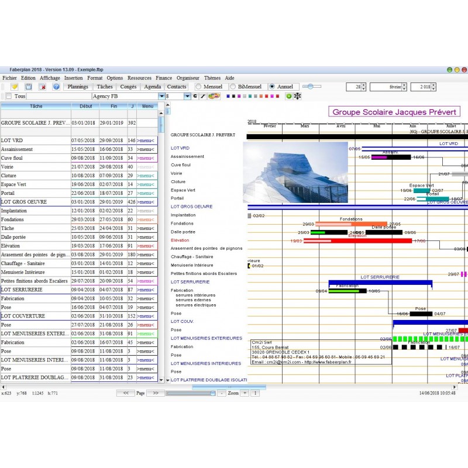Click the zoom minus button

[x=222, y=393]
